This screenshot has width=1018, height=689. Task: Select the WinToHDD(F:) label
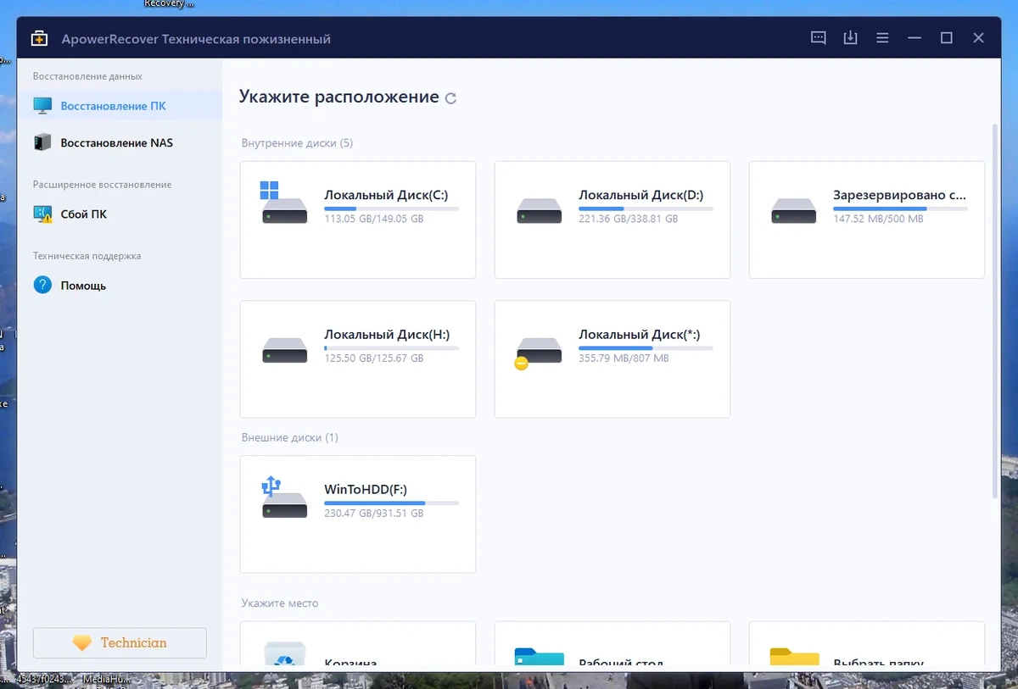366,490
